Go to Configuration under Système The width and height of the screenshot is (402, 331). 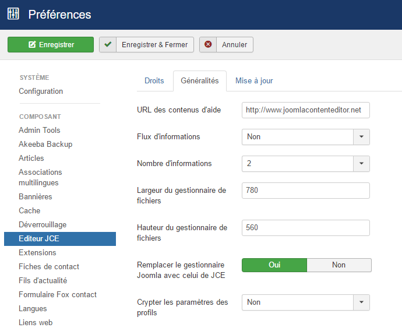click(x=41, y=91)
